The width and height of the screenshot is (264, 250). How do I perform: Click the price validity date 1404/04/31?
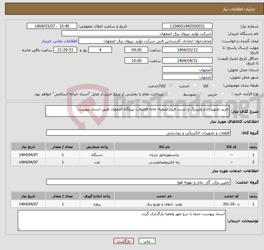pyautogui.click(x=187, y=60)
